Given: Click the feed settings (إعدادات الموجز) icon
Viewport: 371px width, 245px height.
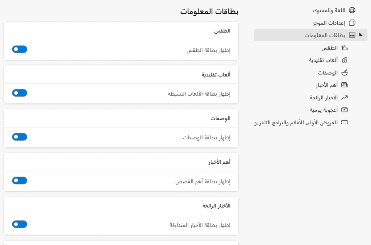Looking at the screenshot, I should [352, 23].
